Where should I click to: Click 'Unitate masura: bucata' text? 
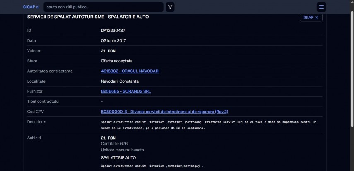tap(122, 150)
